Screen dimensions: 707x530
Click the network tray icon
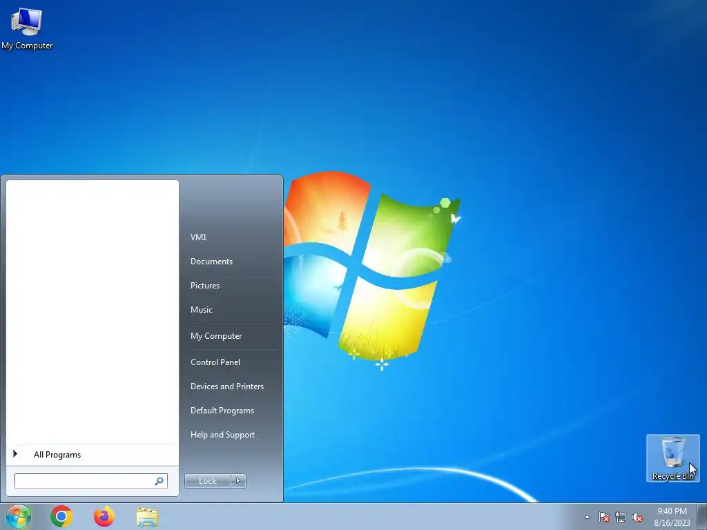[x=621, y=517]
